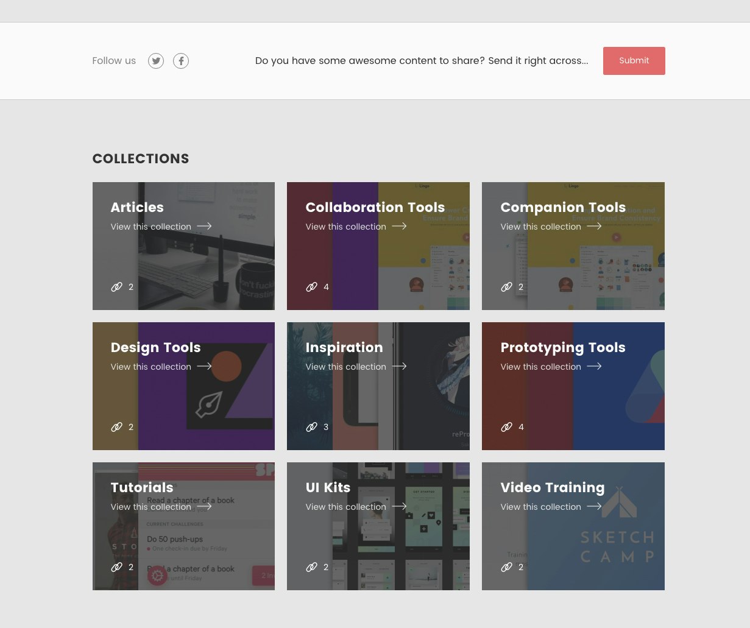View the Collaboration Tools collection
The image size is (750, 628).
pos(345,227)
